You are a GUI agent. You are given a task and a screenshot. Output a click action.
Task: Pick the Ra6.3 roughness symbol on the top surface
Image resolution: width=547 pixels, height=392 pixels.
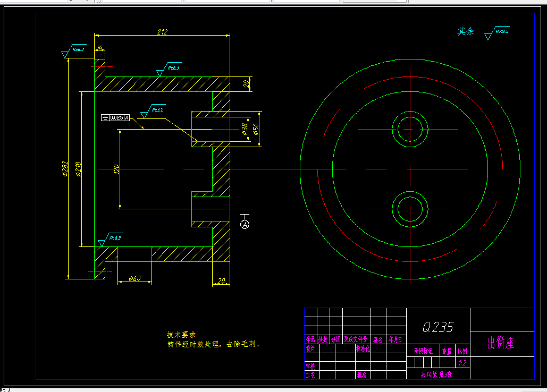(x=169, y=69)
